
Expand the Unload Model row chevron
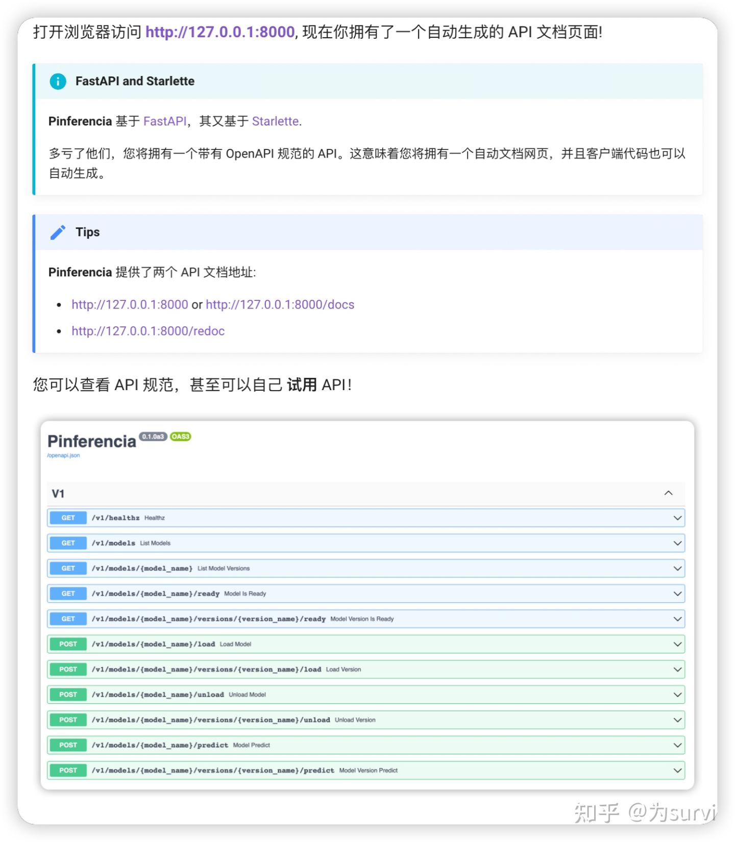pos(677,695)
